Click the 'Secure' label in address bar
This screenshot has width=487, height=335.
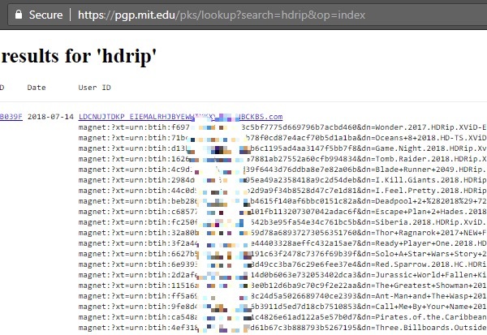click(x=45, y=15)
